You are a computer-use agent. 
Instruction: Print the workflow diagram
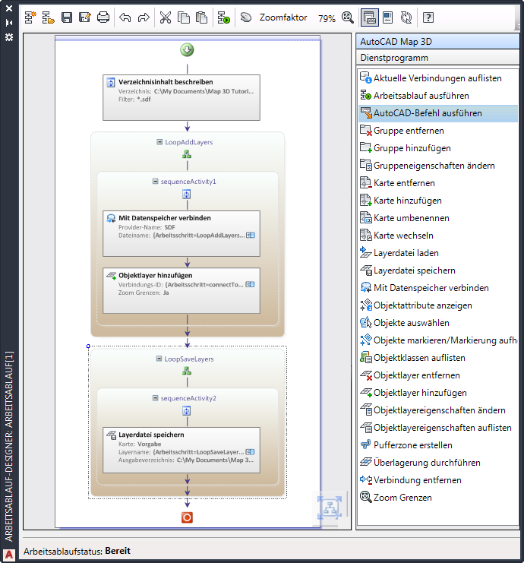coord(103,17)
